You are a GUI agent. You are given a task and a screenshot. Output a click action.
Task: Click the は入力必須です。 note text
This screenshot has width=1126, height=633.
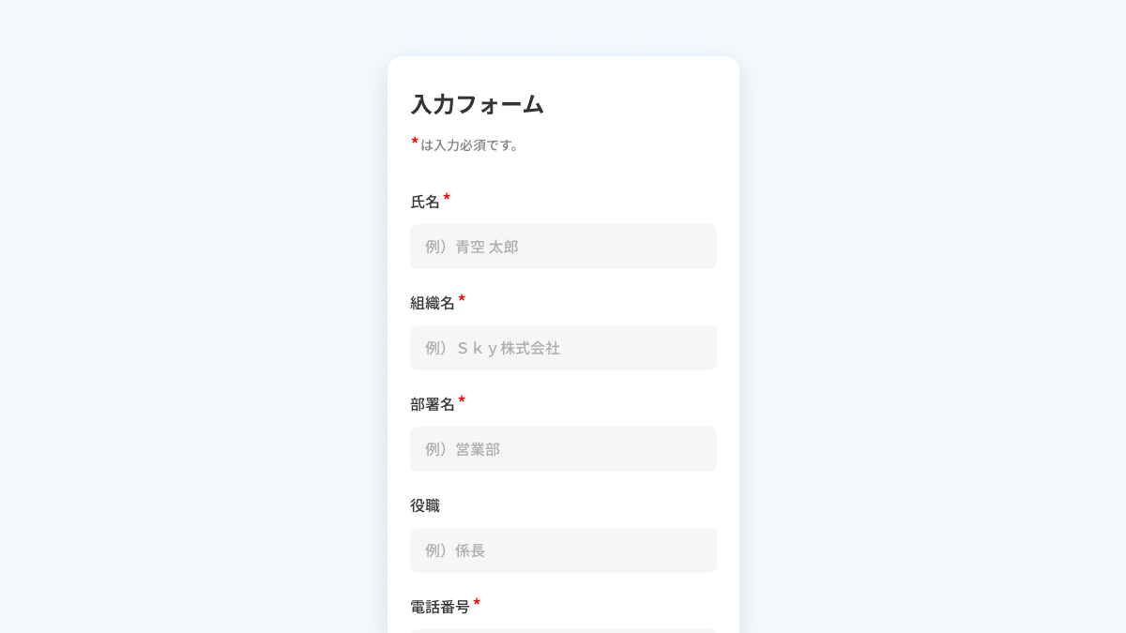pyautogui.click(x=470, y=145)
